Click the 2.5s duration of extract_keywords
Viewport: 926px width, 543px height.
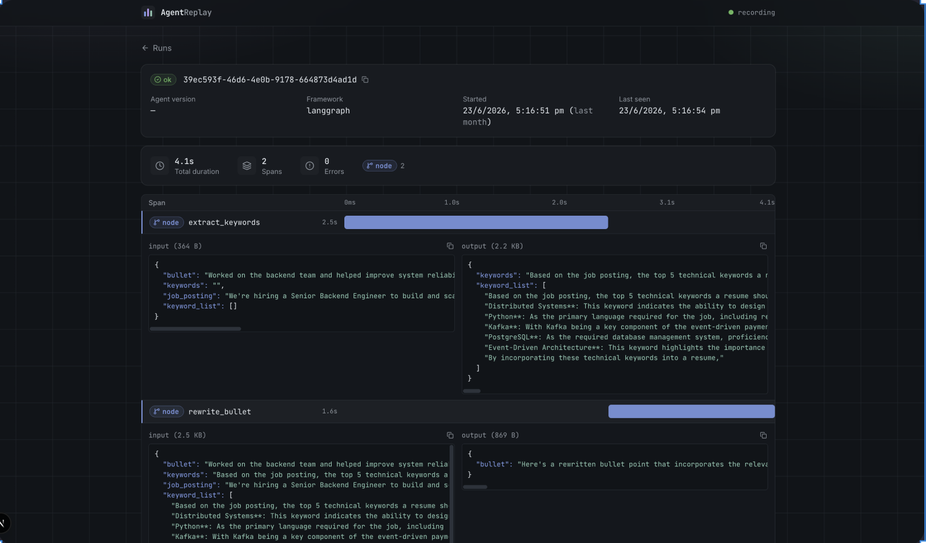coord(330,222)
